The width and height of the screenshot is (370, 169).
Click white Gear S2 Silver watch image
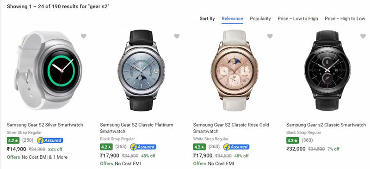[49, 70]
